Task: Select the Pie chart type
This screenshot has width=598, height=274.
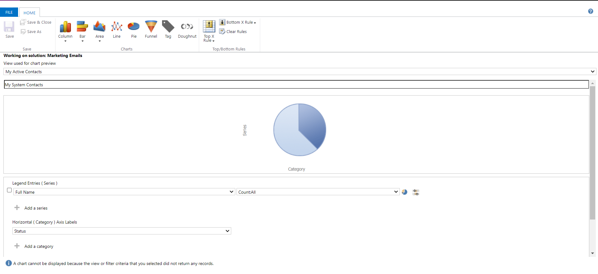Action: tap(134, 30)
